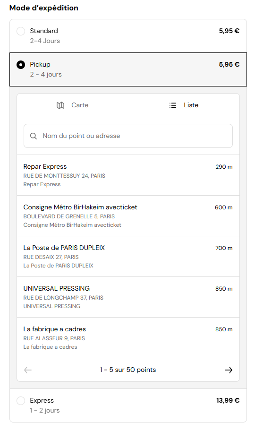
Task: Choose La fabrique a cadres point
Action: pyautogui.click(x=128, y=338)
